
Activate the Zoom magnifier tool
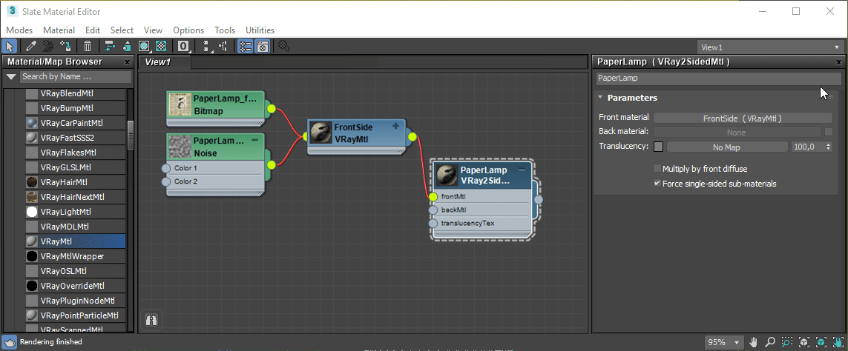pos(771,342)
